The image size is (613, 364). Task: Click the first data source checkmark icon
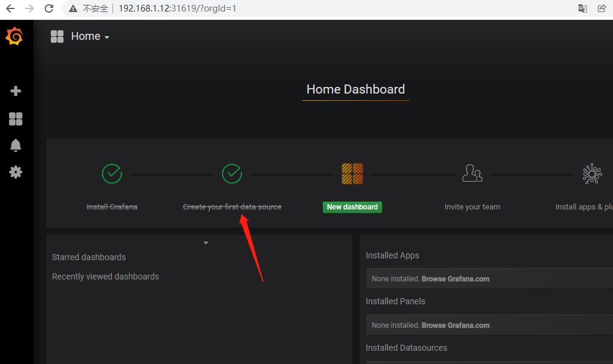click(x=232, y=174)
